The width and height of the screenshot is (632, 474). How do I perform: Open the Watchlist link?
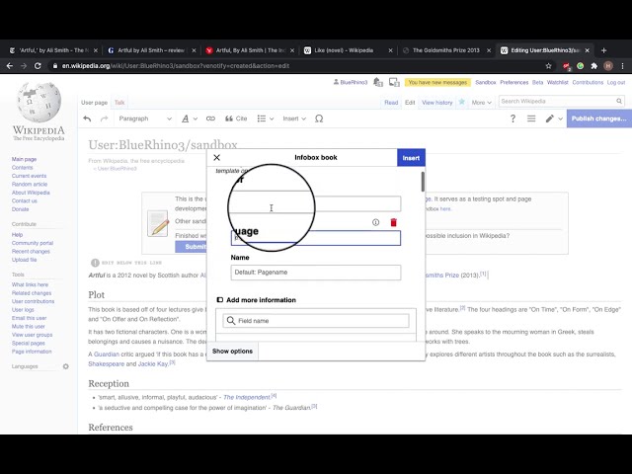(557, 82)
